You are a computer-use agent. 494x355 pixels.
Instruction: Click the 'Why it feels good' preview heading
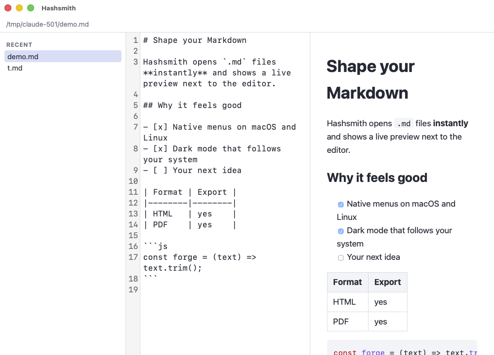pyautogui.click(x=377, y=177)
